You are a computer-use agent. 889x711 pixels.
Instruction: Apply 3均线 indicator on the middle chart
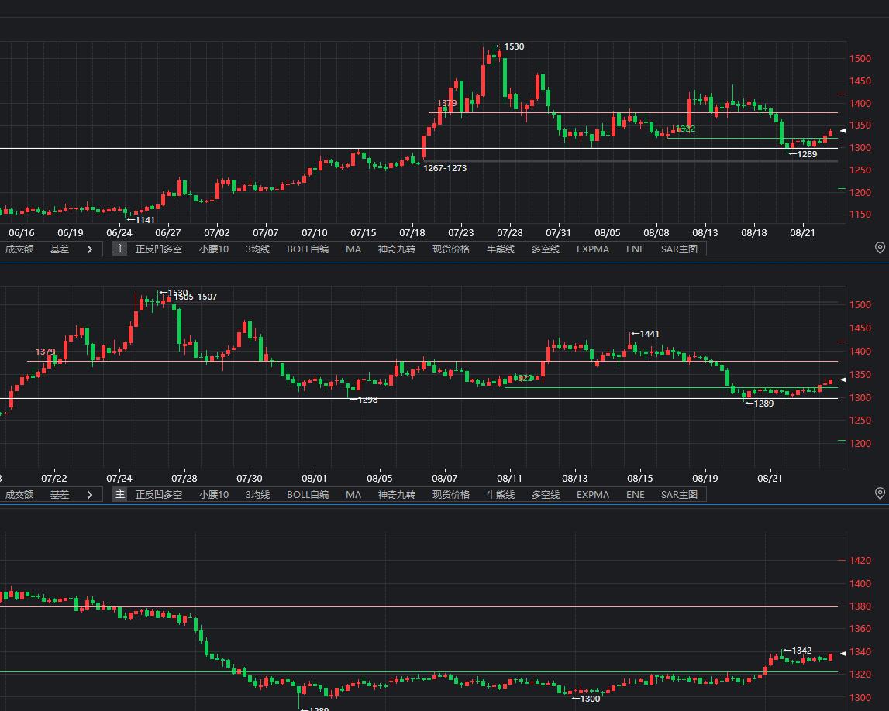(257, 495)
